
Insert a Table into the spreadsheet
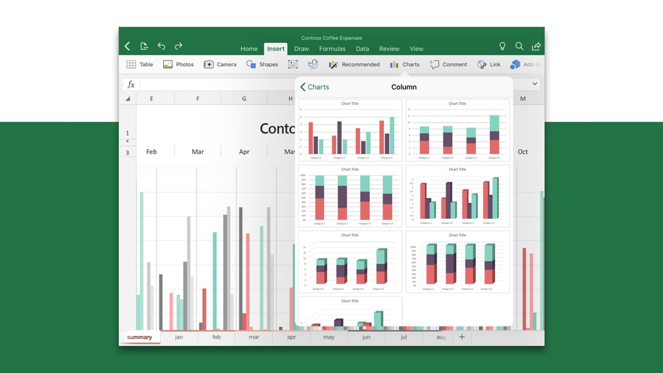140,64
